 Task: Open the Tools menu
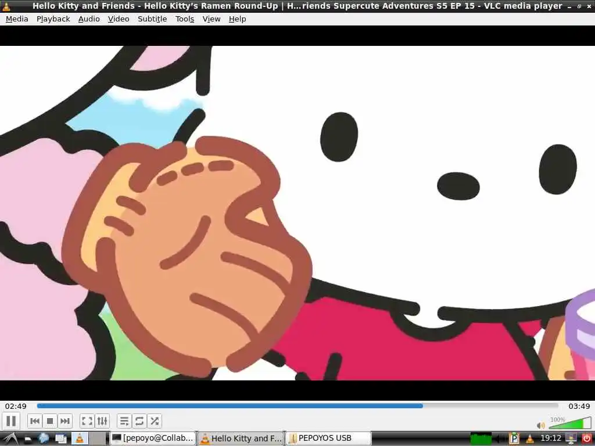coord(185,19)
